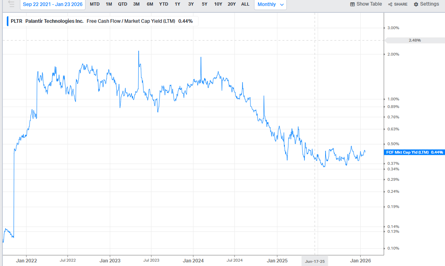Open the Show Table view
Viewport: 445px width, 266px height.
point(366,4)
